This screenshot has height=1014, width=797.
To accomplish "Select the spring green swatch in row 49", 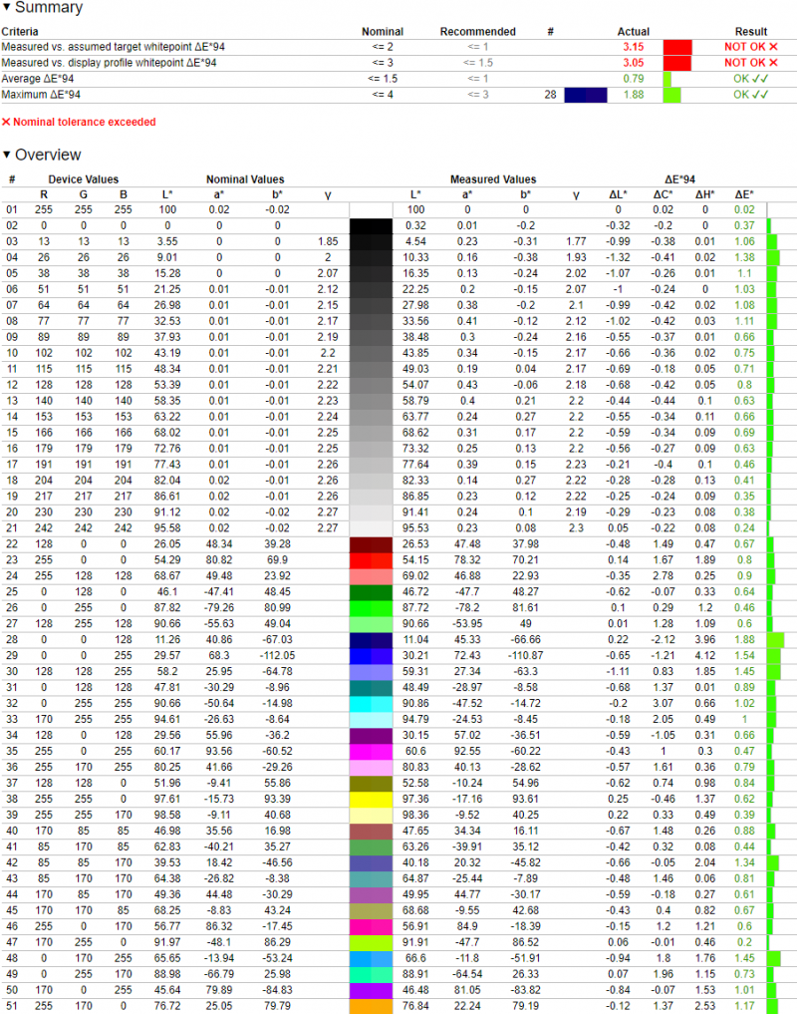I will click(371, 974).
